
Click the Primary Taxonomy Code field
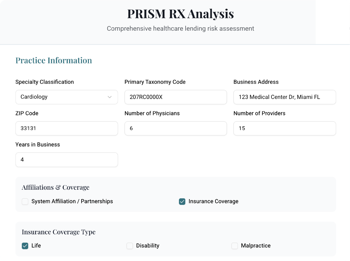[175, 97]
